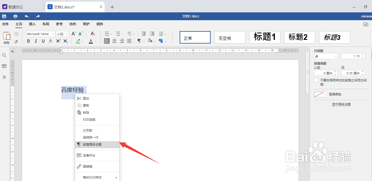Apply superscript formatting
The width and height of the screenshot is (372, 181).
tap(58, 41)
